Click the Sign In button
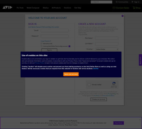The height and width of the screenshot is (129, 142). [x=49, y=50]
